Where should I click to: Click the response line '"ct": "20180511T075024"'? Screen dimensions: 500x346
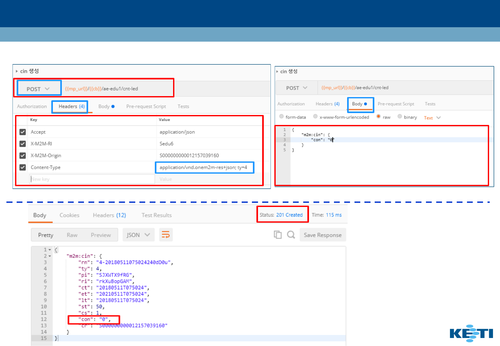click(x=114, y=288)
